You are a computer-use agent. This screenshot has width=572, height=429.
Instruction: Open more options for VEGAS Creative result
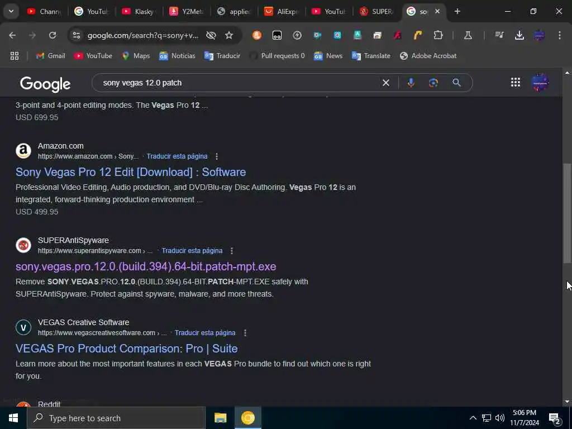pyautogui.click(x=245, y=333)
